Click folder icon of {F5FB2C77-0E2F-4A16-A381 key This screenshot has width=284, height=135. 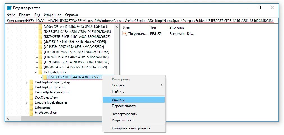pos(45,77)
